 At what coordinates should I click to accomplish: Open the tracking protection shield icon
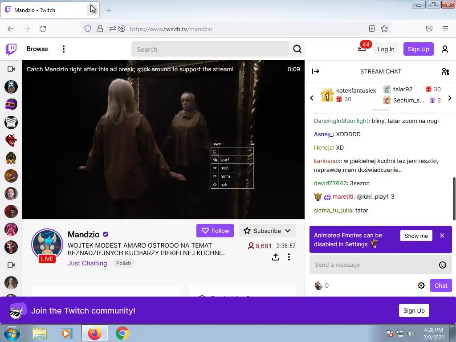tap(88, 28)
